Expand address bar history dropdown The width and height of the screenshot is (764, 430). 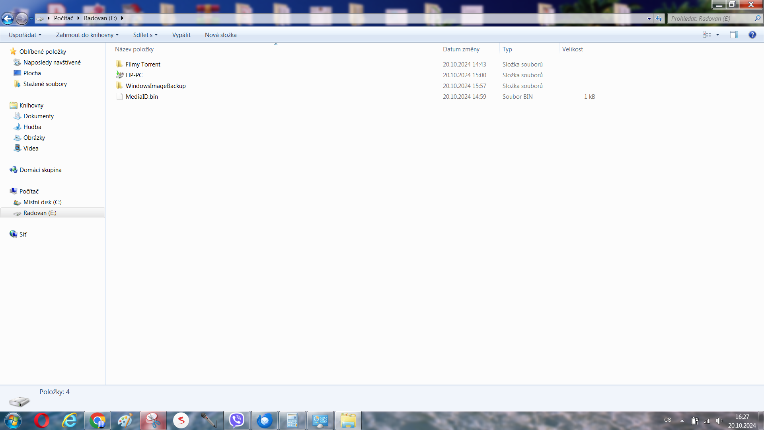tap(649, 18)
